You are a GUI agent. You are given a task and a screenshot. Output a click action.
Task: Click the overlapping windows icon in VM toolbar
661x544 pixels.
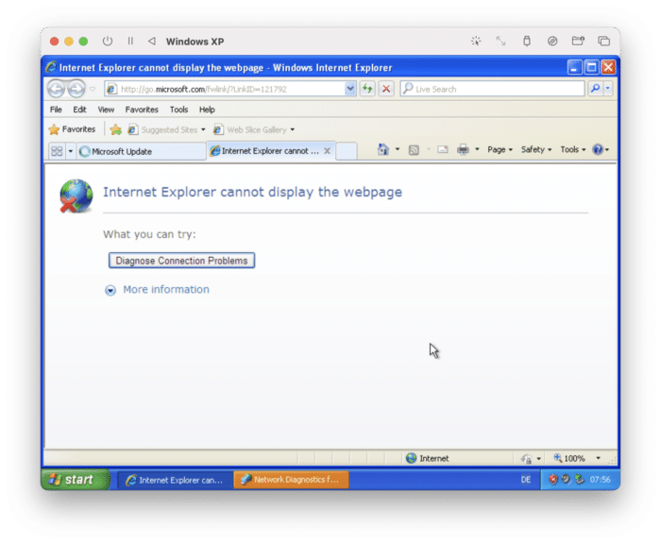pos(603,41)
